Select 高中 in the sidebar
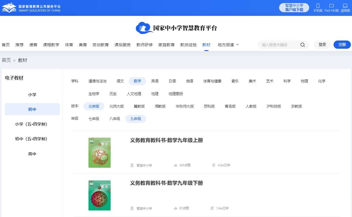 [32, 154]
